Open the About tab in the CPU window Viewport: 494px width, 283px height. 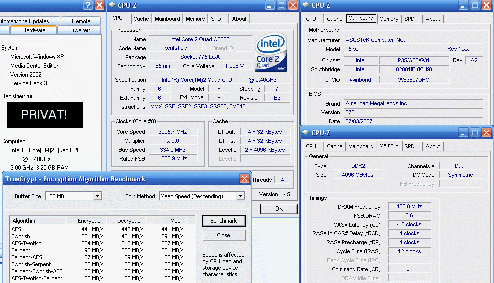pyautogui.click(x=239, y=19)
